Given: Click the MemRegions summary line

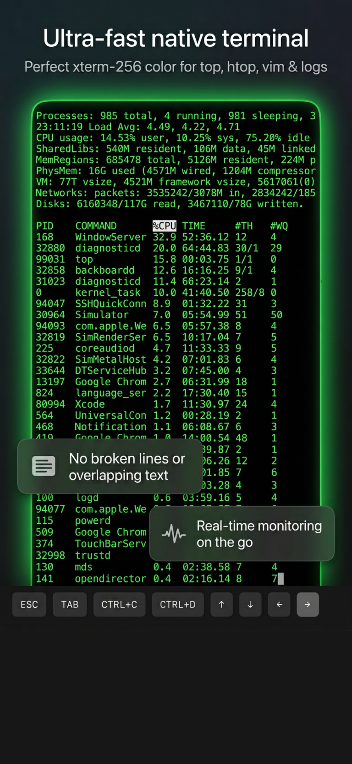Looking at the screenshot, I should [x=176, y=160].
